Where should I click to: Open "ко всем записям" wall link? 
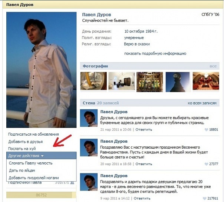point(202,103)
